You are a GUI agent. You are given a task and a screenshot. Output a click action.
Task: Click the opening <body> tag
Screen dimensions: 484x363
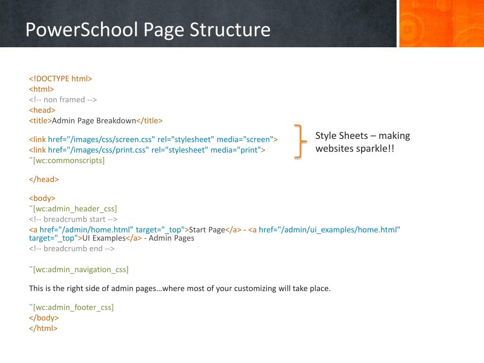click(42, 198)
